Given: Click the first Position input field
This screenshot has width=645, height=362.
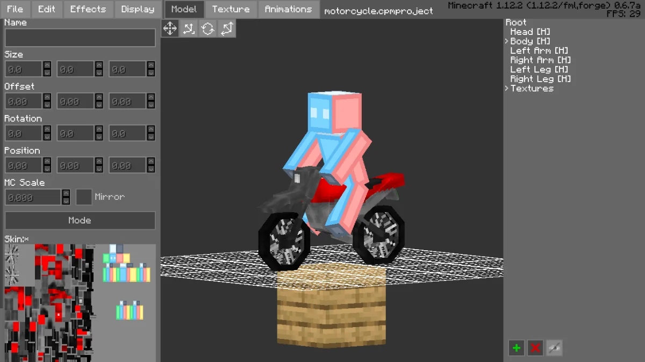Looking at the screenshot, I should 24,165.
